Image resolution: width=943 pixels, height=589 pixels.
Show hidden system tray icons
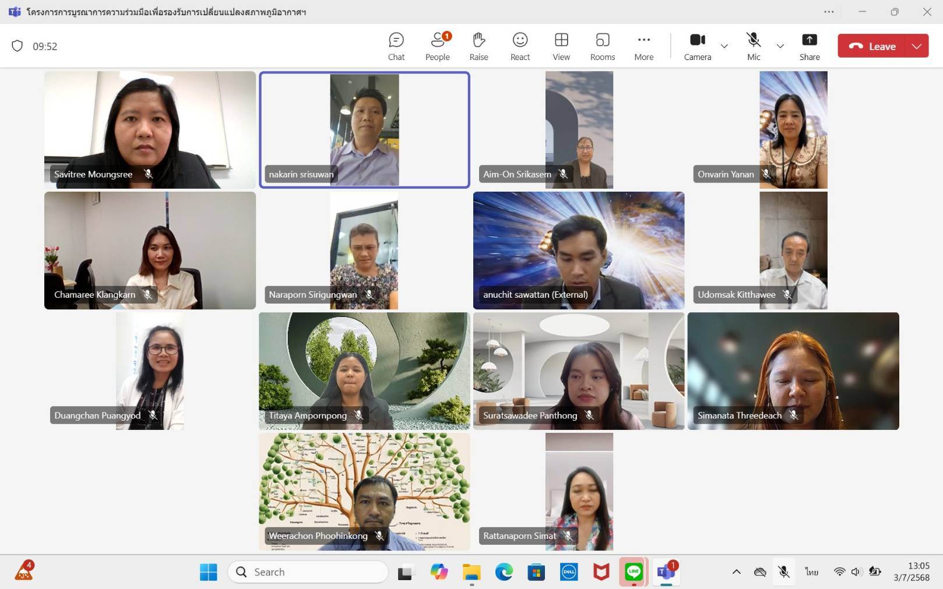737,572
